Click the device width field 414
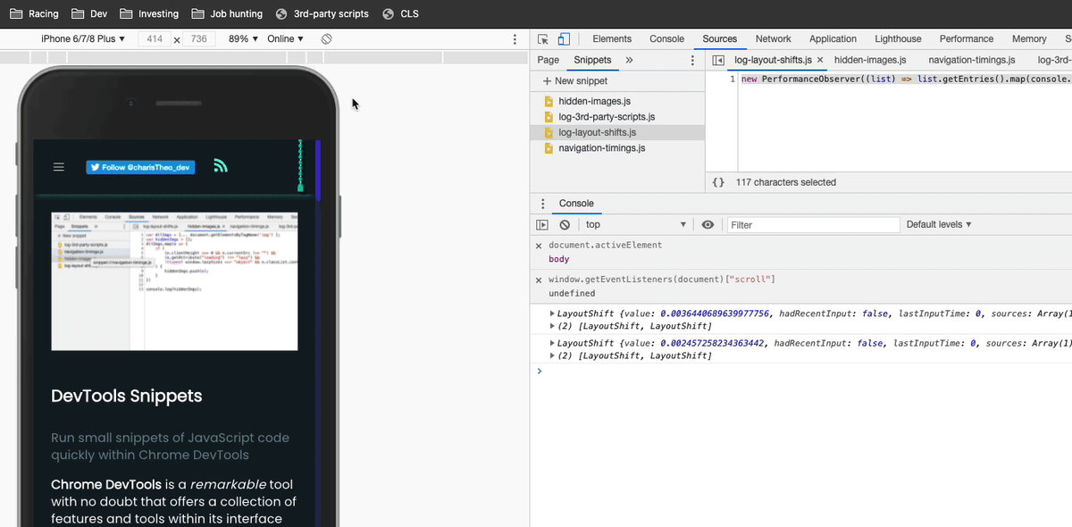1072x527 pixels. [x=155, y=39]
